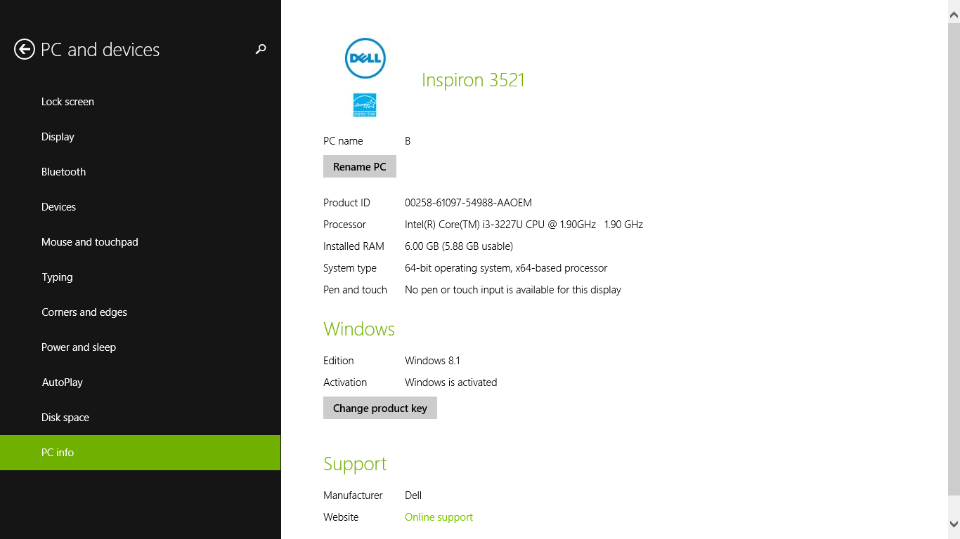Select Typing settings

tap(141, 277)
